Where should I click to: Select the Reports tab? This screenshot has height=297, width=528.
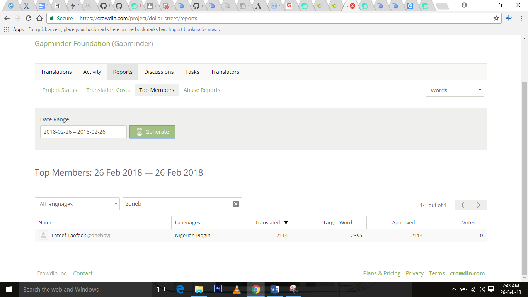coord(123,72)
